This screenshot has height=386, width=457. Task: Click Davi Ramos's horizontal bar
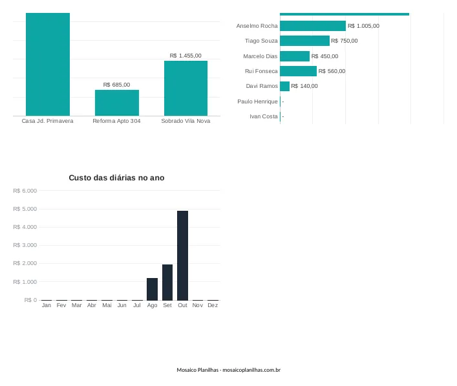click(x=285, y=86)
